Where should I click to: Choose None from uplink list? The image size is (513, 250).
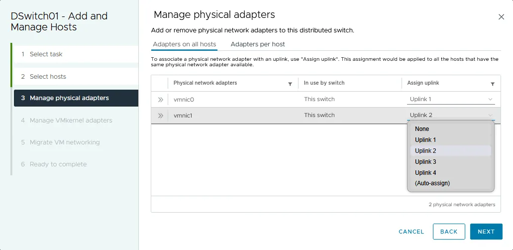point(450,129)
